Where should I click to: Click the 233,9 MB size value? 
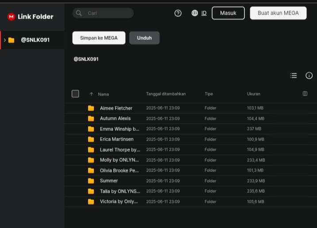[256, 181]
